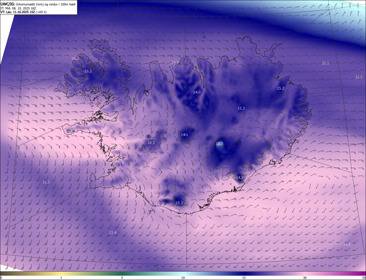This screenshot has width=366, height=280.
Task: Click the 21.3 value label
Action: tap(46, 182)
